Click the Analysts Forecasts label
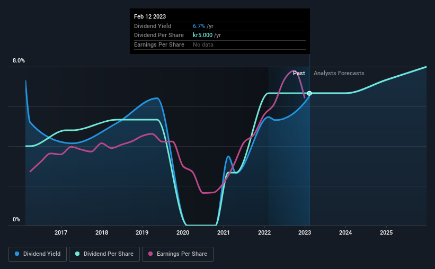This screenshot has height=269, width=435. [x=339, y=73]
